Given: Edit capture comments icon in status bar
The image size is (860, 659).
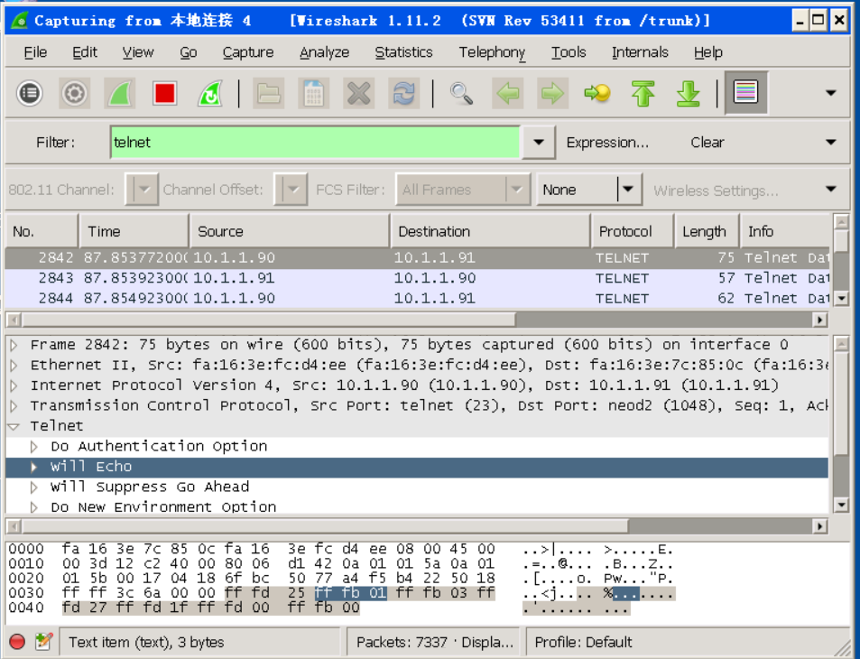Looking at the screenshot, I should 43,642.
